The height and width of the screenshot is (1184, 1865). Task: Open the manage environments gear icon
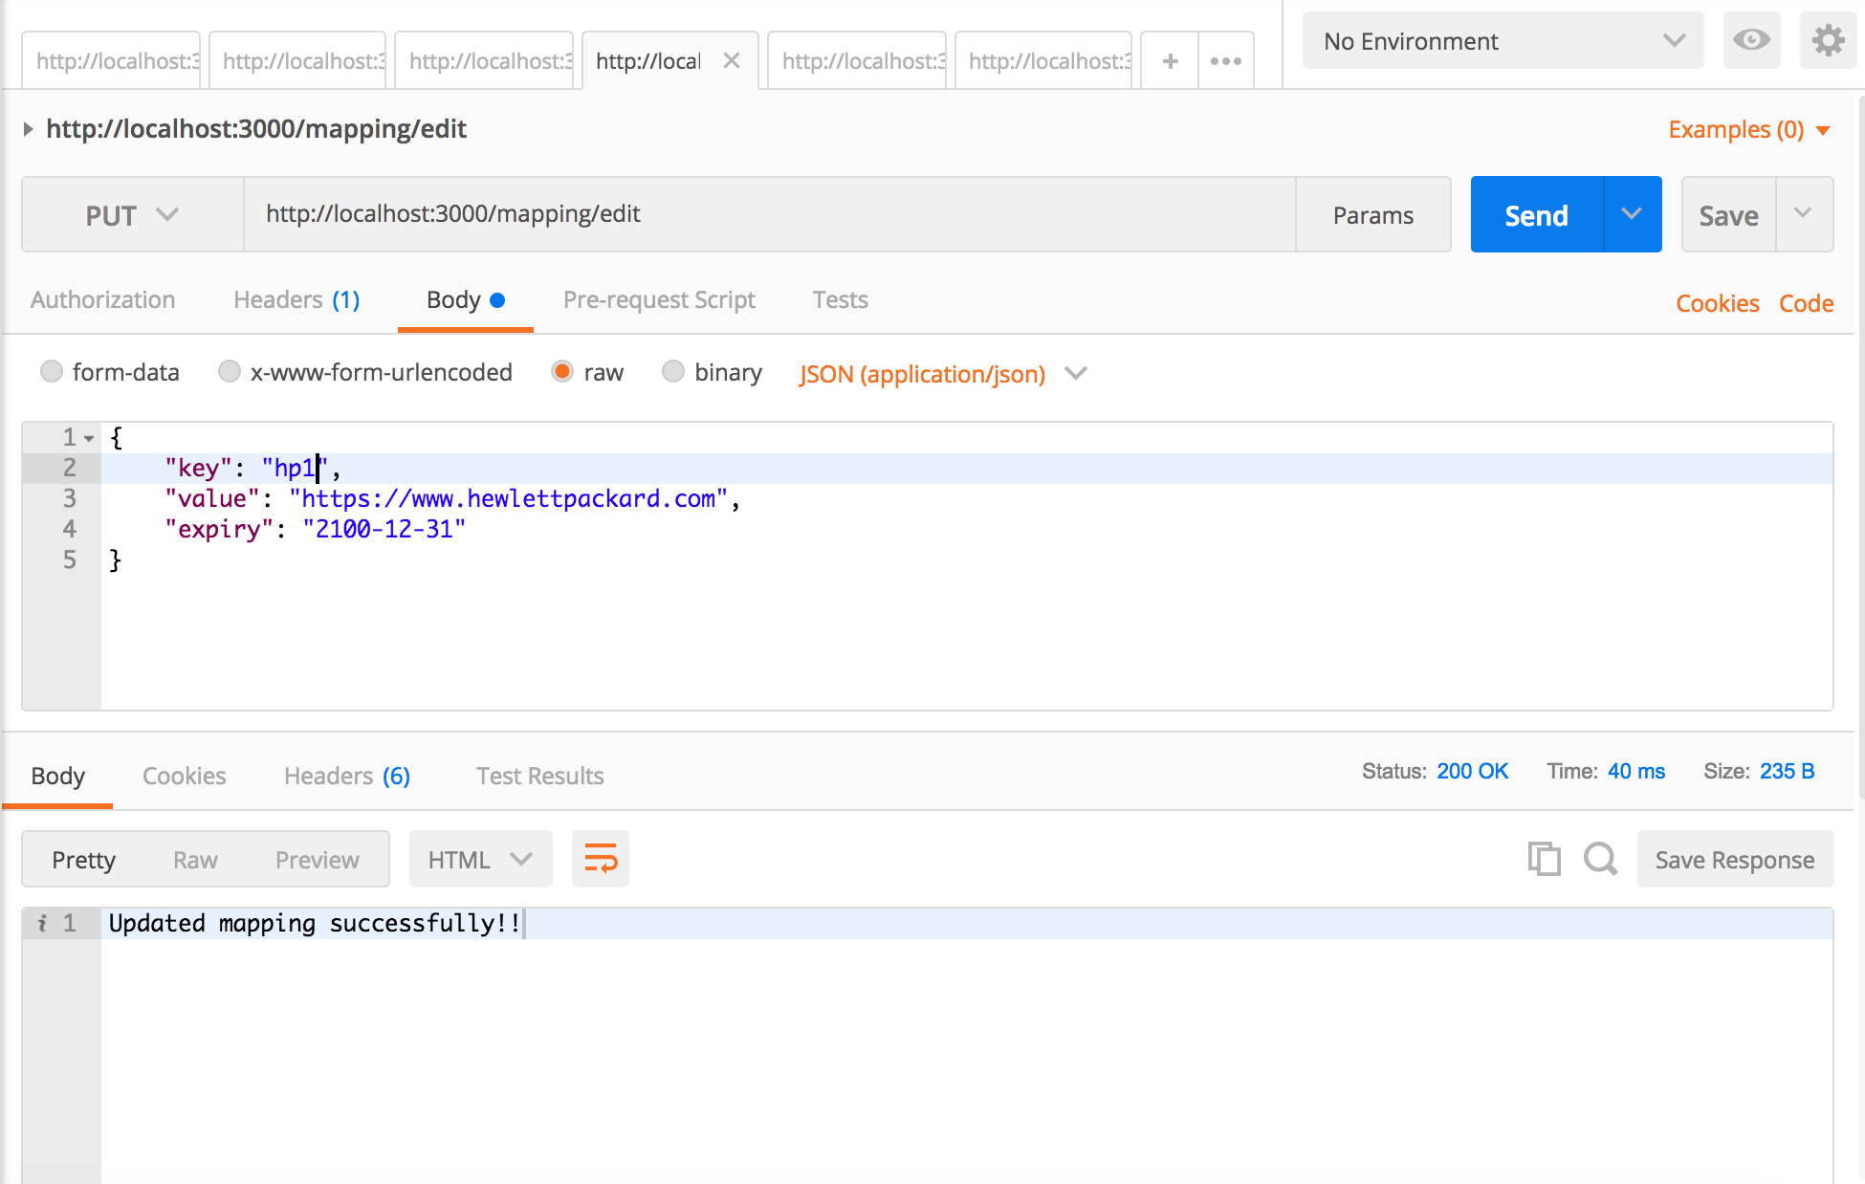click(1828, 40)
